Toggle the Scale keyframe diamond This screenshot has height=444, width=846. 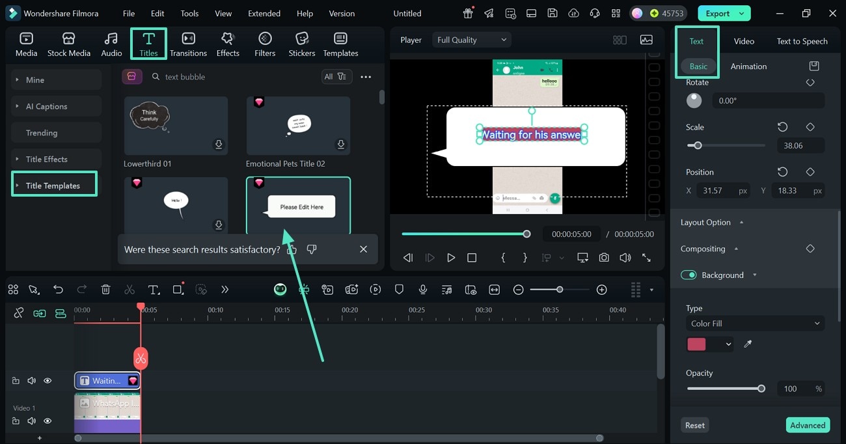tap(810, 127)
